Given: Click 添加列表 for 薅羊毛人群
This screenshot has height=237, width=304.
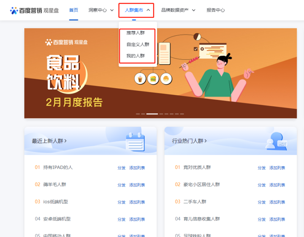Looking at the screenshot, I should [137, 185].
